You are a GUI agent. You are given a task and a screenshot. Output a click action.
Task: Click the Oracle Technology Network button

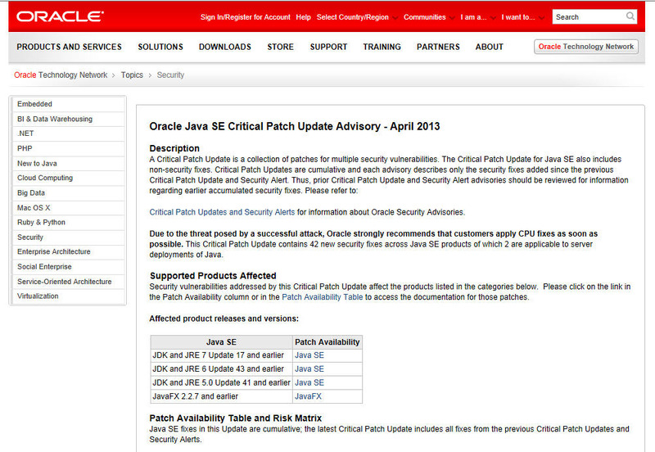pyautogui.click(x=585, y=47)
